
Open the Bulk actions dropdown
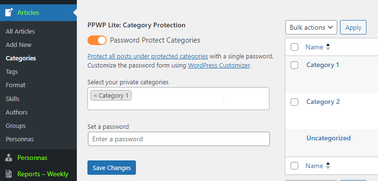[x=311, y=27]
